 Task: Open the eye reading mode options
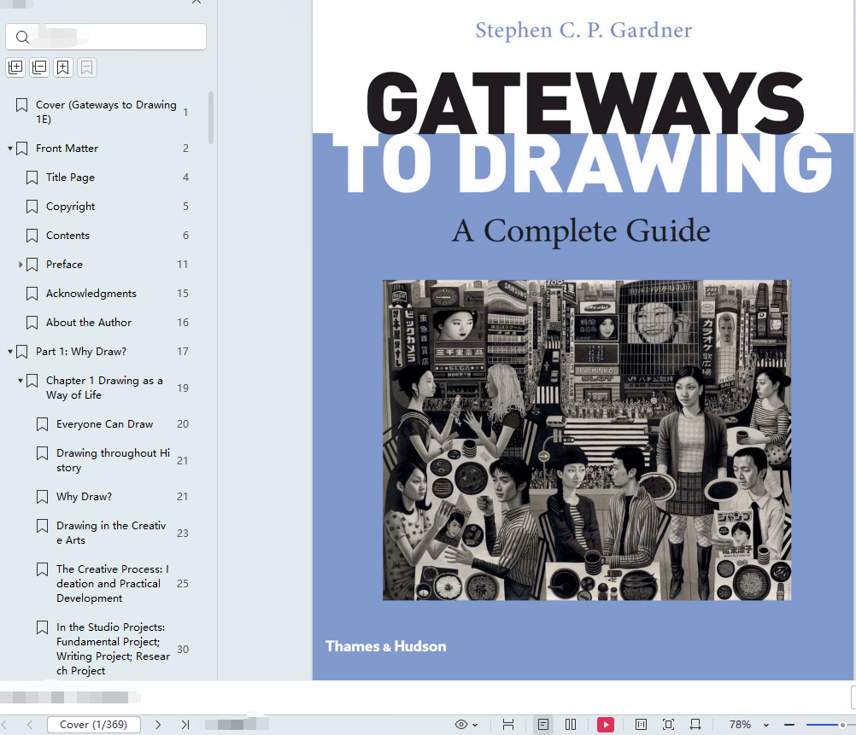coord(461,725)
